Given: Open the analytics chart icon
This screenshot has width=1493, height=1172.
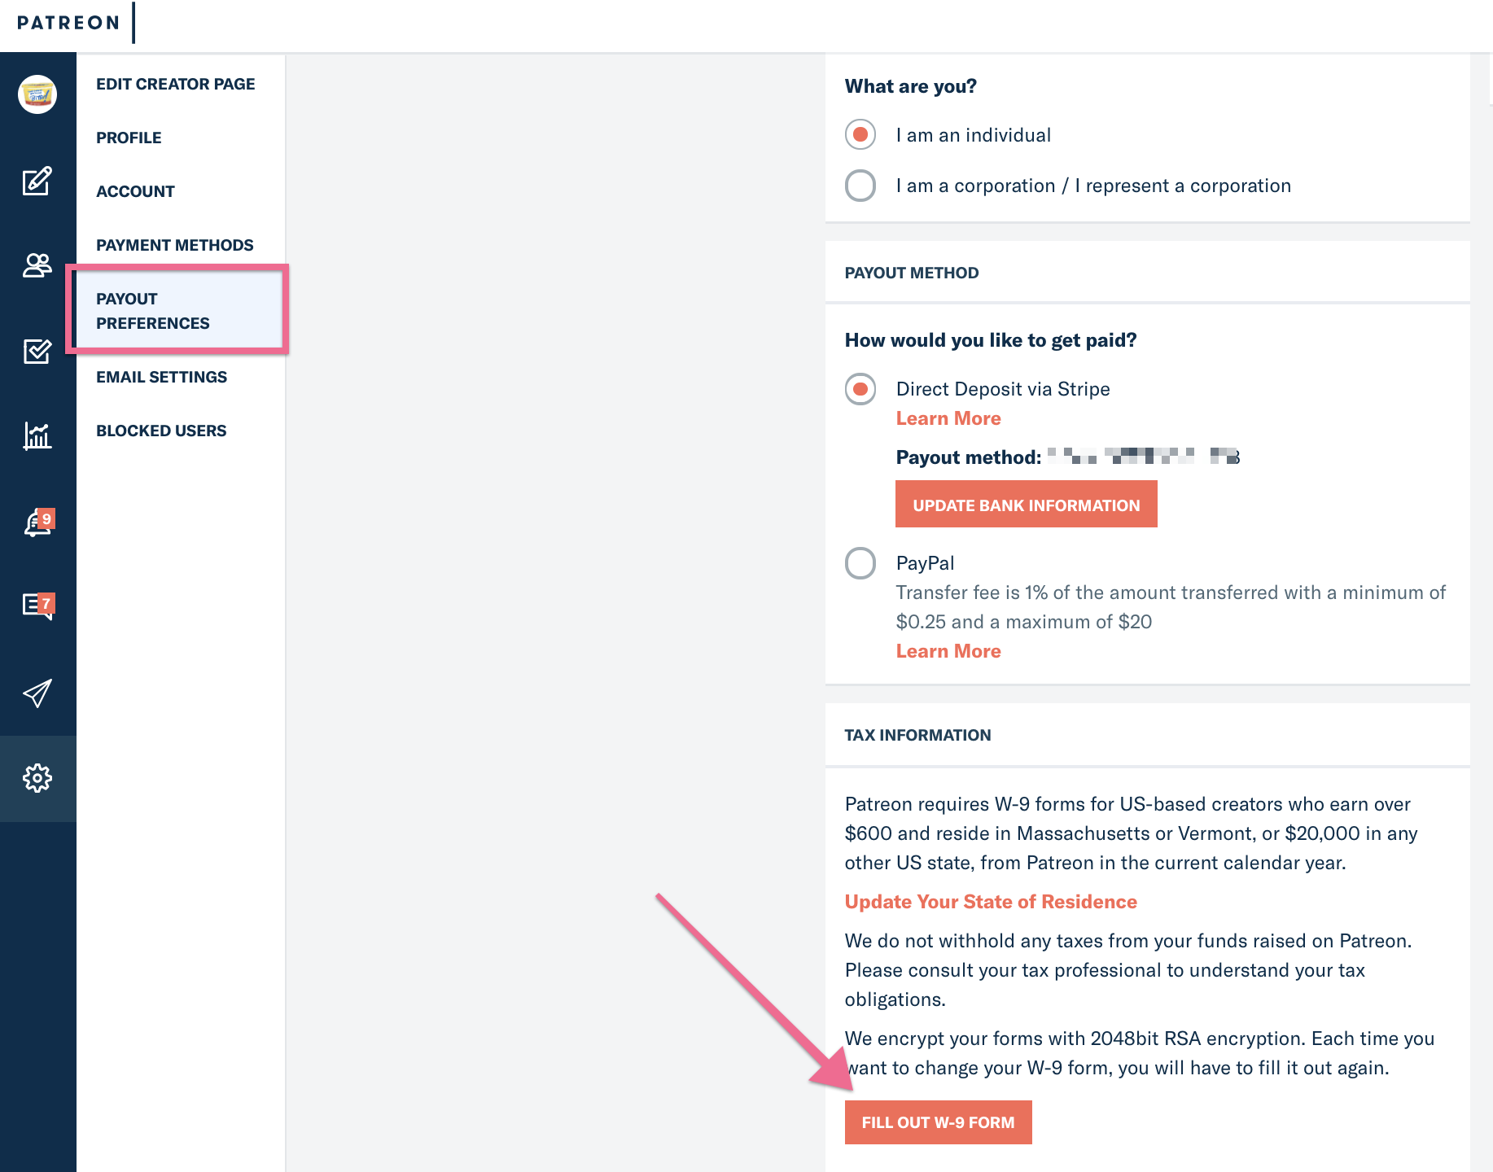Looking at the screenshot, I should (x=37, y=436).
